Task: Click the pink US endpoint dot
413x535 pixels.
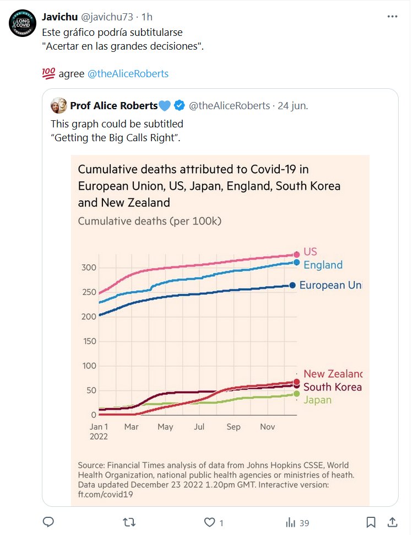Action: [x=296, y=254]
